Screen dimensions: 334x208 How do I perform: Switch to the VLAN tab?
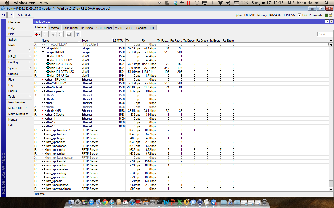point(119,28)
